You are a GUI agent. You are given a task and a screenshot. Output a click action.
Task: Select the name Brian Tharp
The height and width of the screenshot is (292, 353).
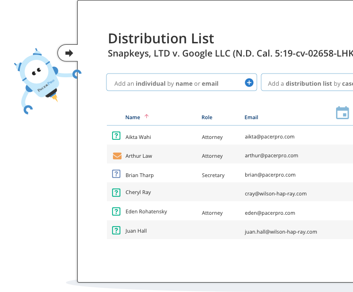coord(140,175)
